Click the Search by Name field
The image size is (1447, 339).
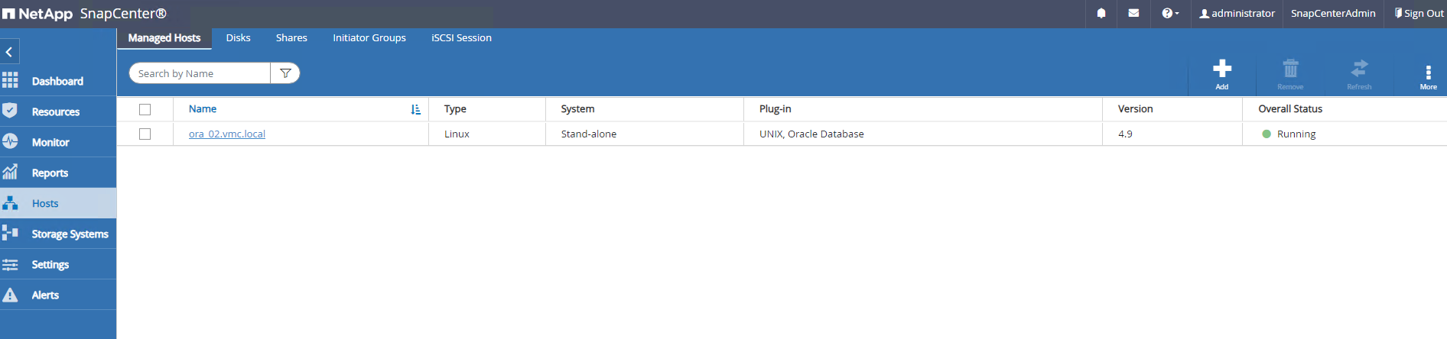point(200,73)
